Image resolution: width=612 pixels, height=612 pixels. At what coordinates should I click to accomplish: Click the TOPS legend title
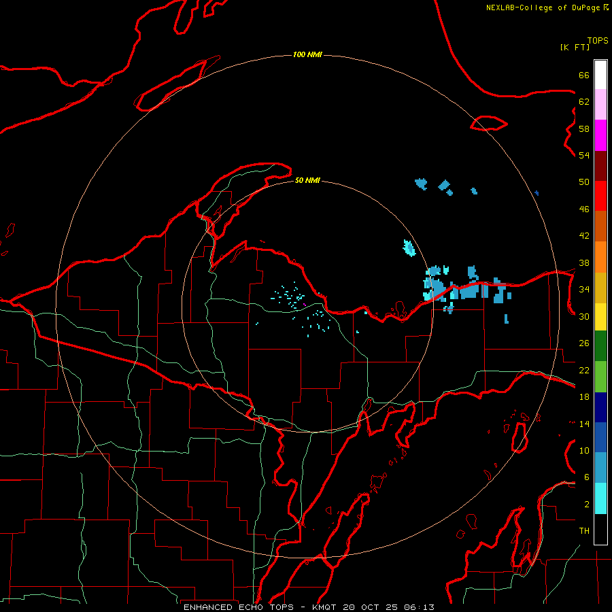(598, 41)
